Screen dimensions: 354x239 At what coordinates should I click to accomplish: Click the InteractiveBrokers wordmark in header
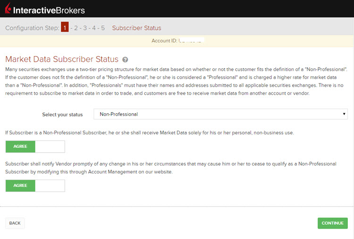(x=49, y=9)
